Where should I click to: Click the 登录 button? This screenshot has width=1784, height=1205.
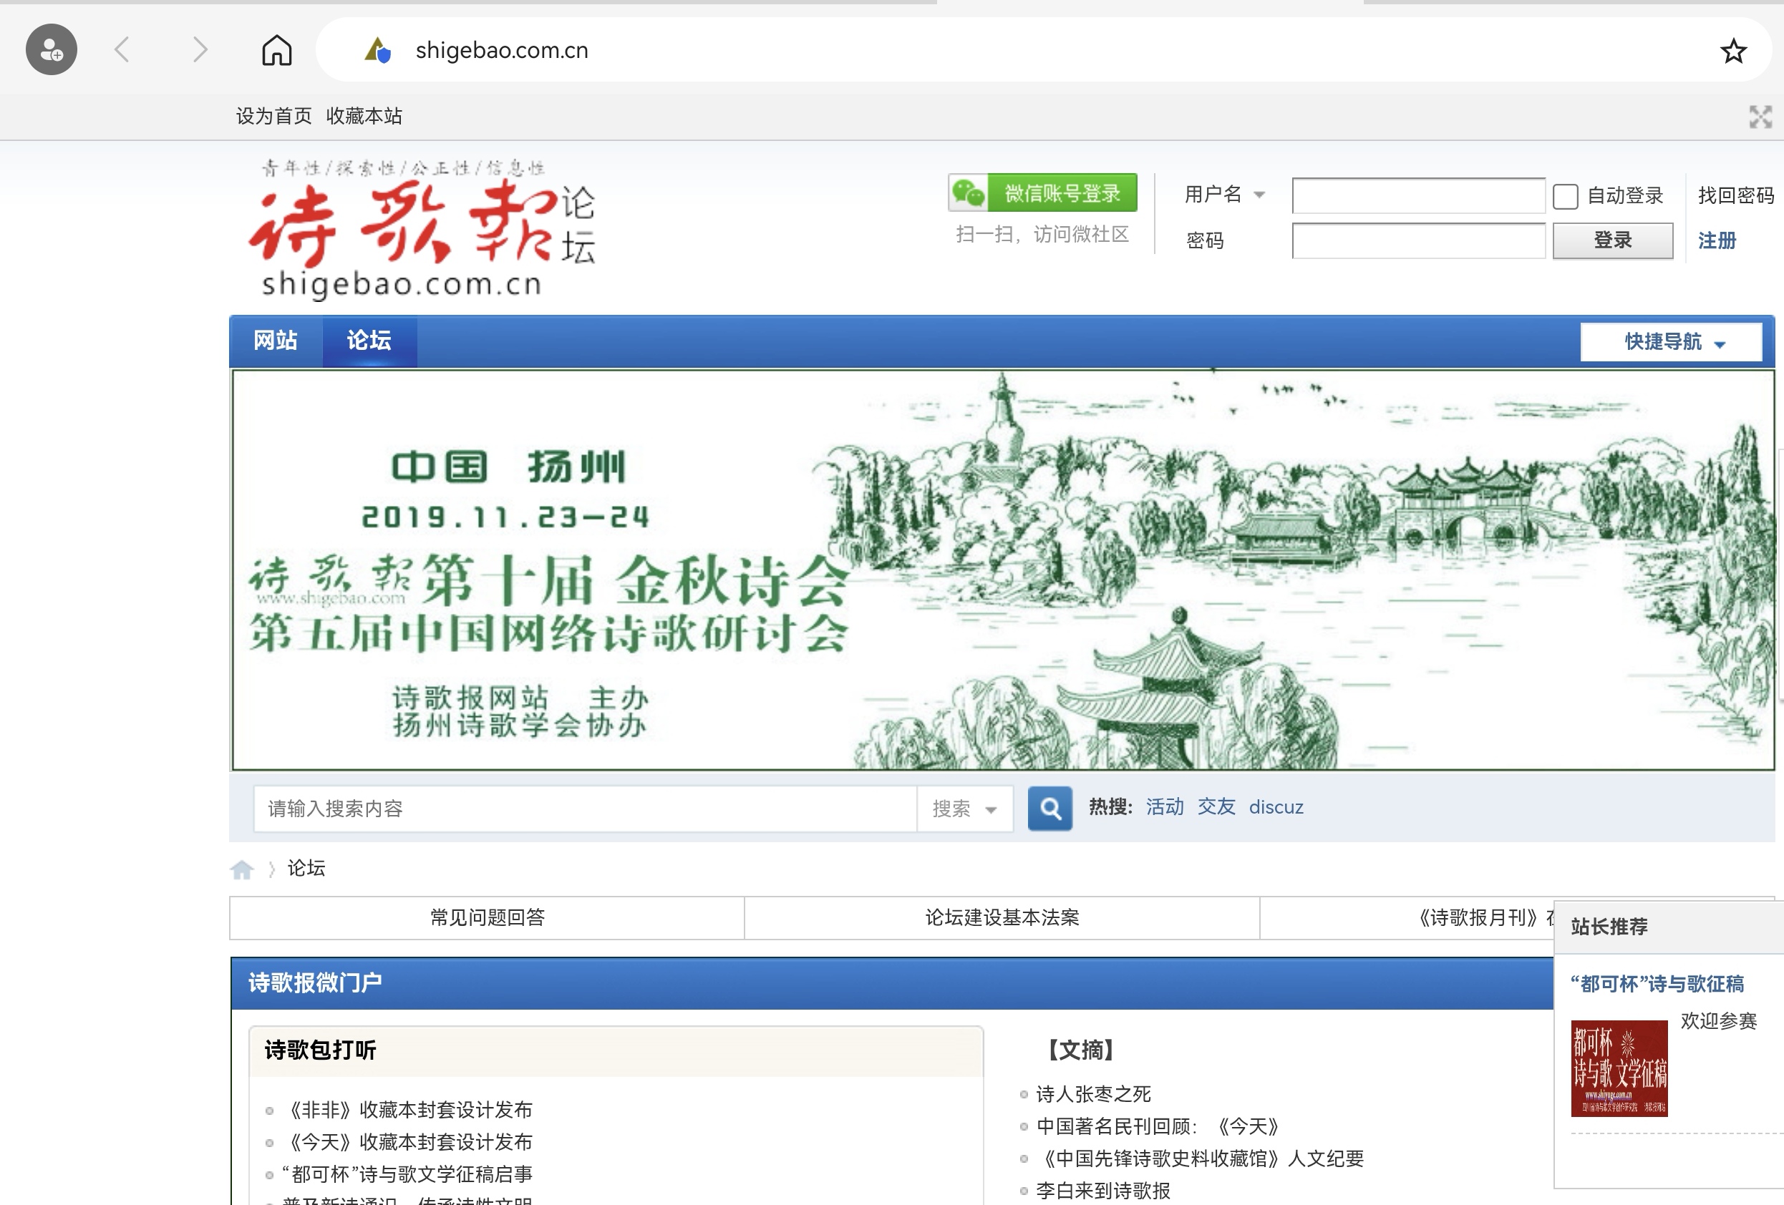(1613, 240)
